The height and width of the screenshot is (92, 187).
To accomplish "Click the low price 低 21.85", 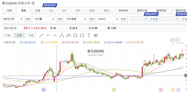I will [93, 28].
